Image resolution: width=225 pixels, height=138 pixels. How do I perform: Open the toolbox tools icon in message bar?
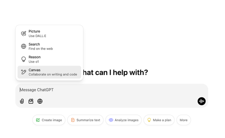click(x=31, y=101)
